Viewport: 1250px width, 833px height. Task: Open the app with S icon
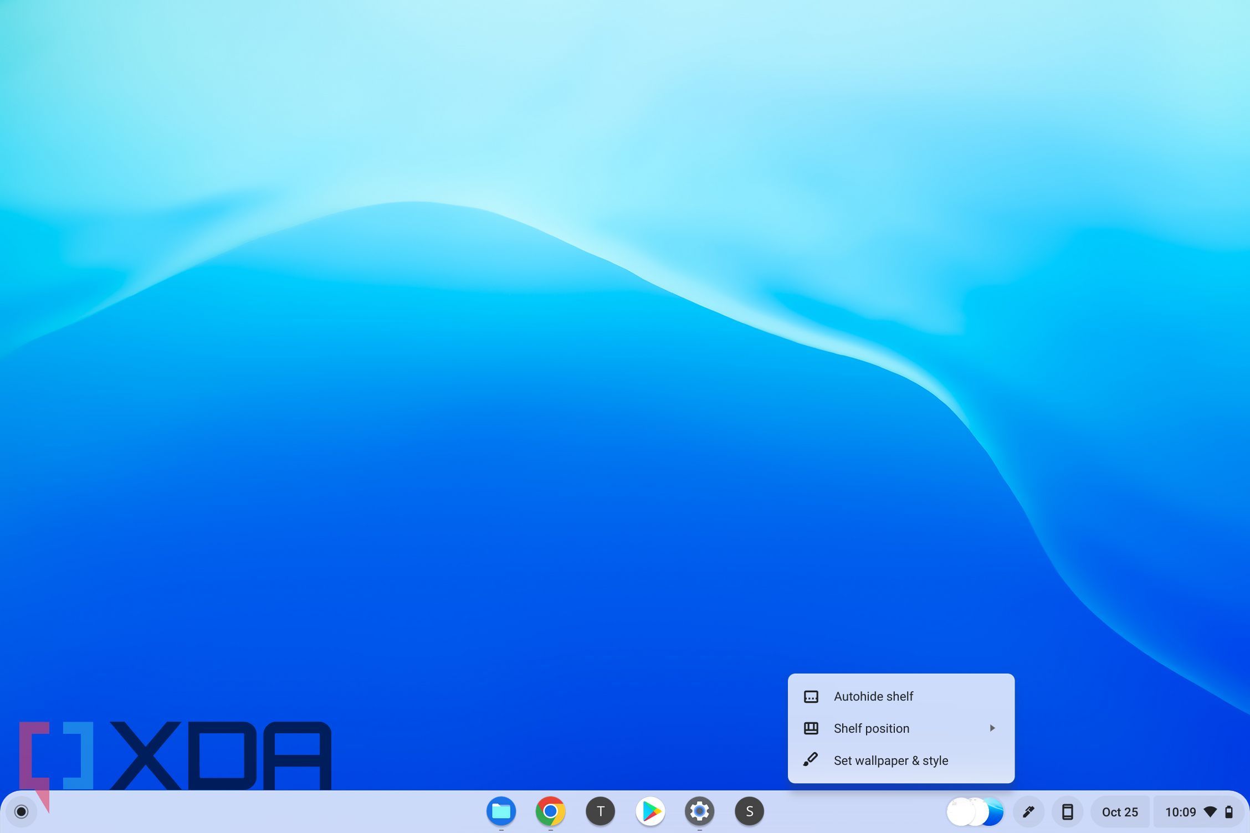(749, 811)
